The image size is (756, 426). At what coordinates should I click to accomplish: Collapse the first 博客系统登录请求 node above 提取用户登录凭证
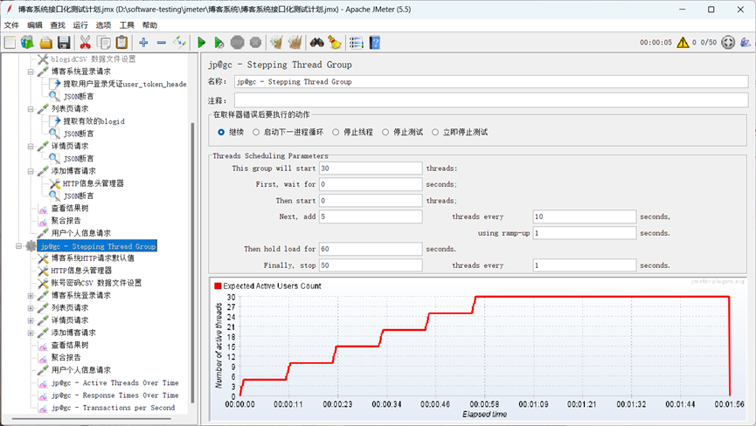click(31, 72)
